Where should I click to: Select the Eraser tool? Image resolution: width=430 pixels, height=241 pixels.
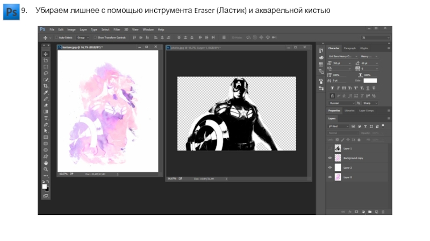(x=46, y=105)
